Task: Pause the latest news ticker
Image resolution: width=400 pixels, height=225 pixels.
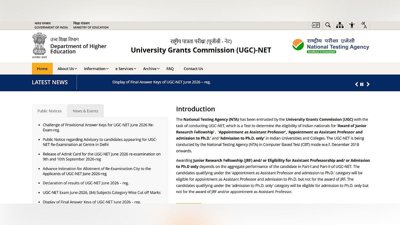Action: click(362, 84)
